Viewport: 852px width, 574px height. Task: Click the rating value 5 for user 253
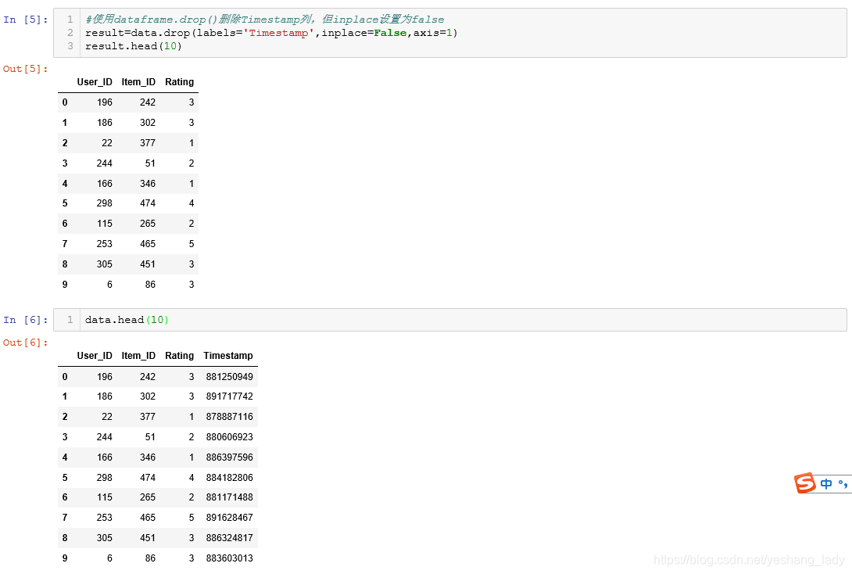point(191,243)
